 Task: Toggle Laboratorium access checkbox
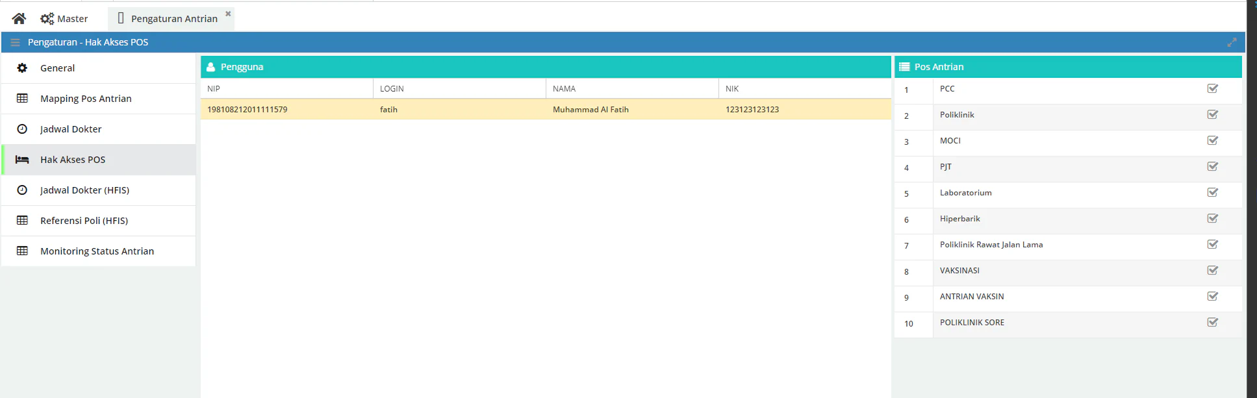pyautogui.click(x=1212, y=192)
